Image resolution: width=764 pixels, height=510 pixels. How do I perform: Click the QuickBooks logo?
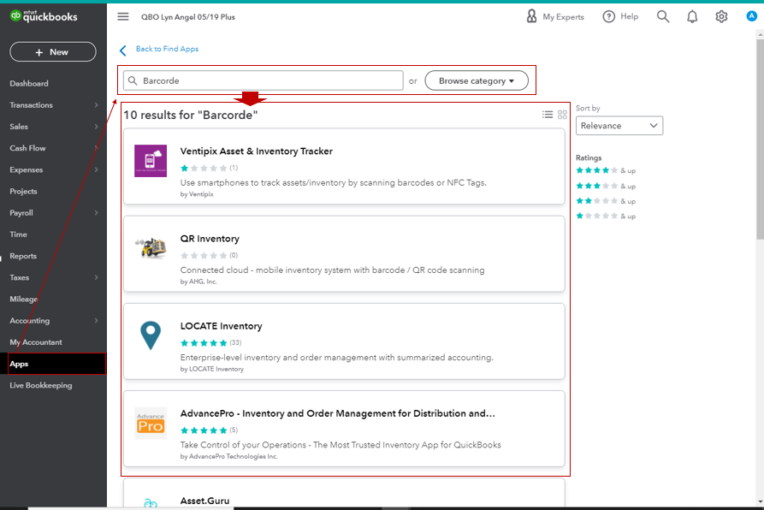point(44,16)
